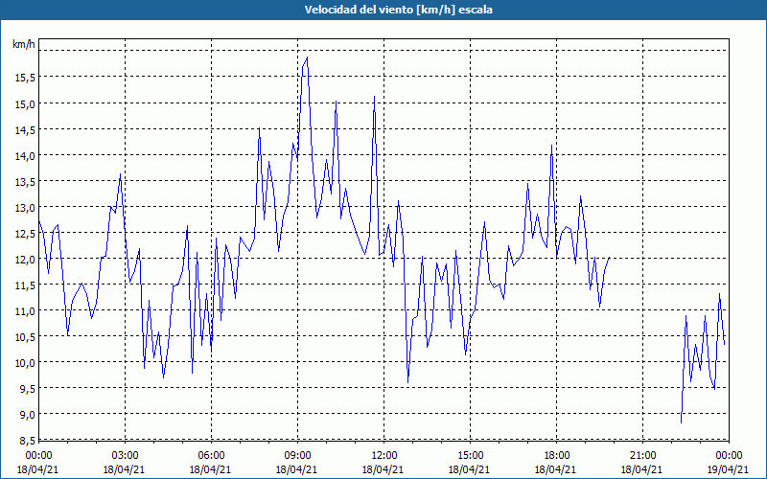Click the 18:00 time axis label
The image size is (767, 479).
556,456
